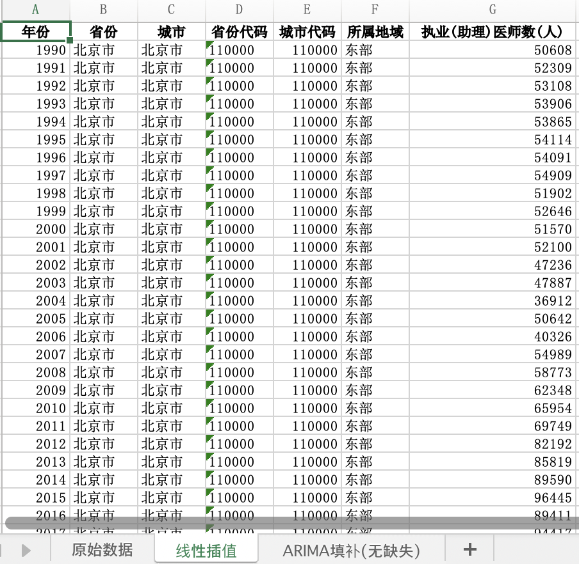
Task: Select column G header
Action: pyautogui.click(x=493, y=10)
